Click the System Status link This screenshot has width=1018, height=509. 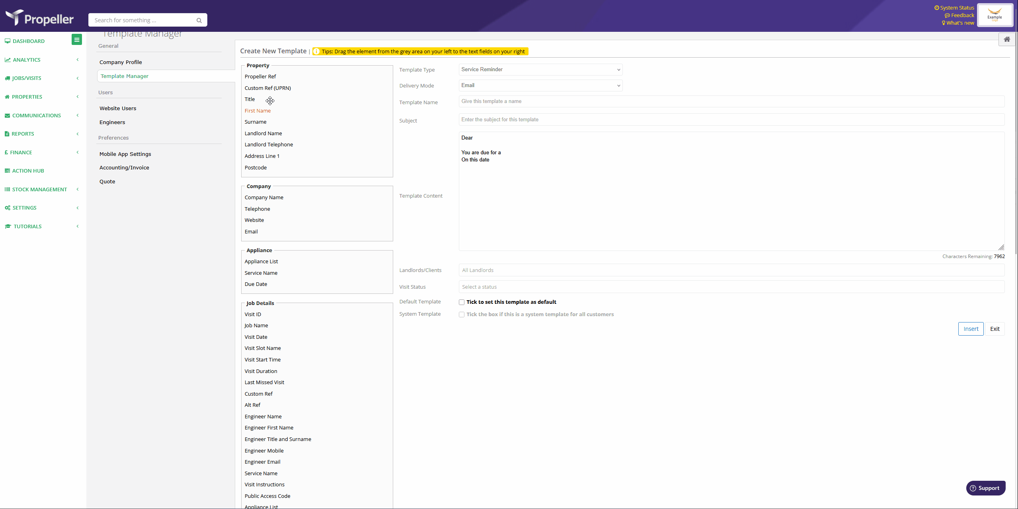tap(956, 8)
